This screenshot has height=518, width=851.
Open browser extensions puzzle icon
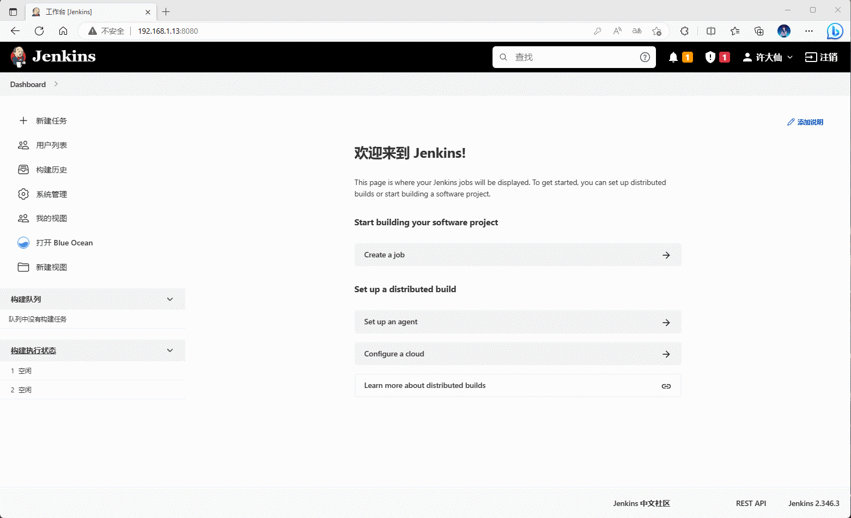pos(685,31)
